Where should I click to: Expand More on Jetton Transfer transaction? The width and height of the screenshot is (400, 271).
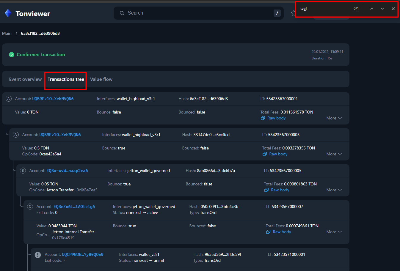pos(334,190)
